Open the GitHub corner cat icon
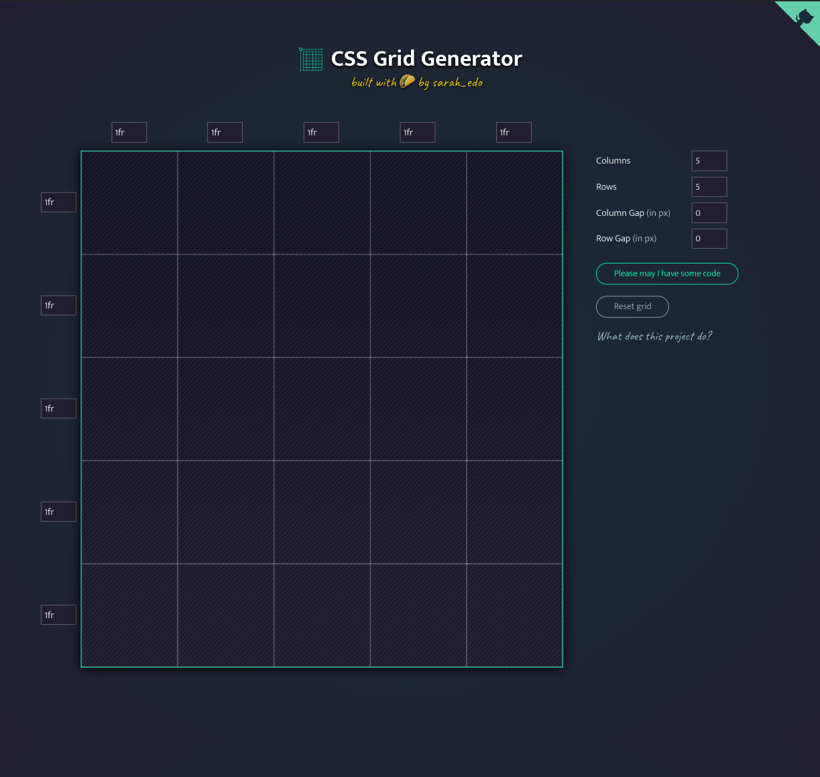Viewport: 820px width, 777px height. point(804,16)
